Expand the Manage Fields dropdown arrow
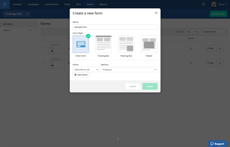Screen dimensions: 230x147 coord(28,14)
